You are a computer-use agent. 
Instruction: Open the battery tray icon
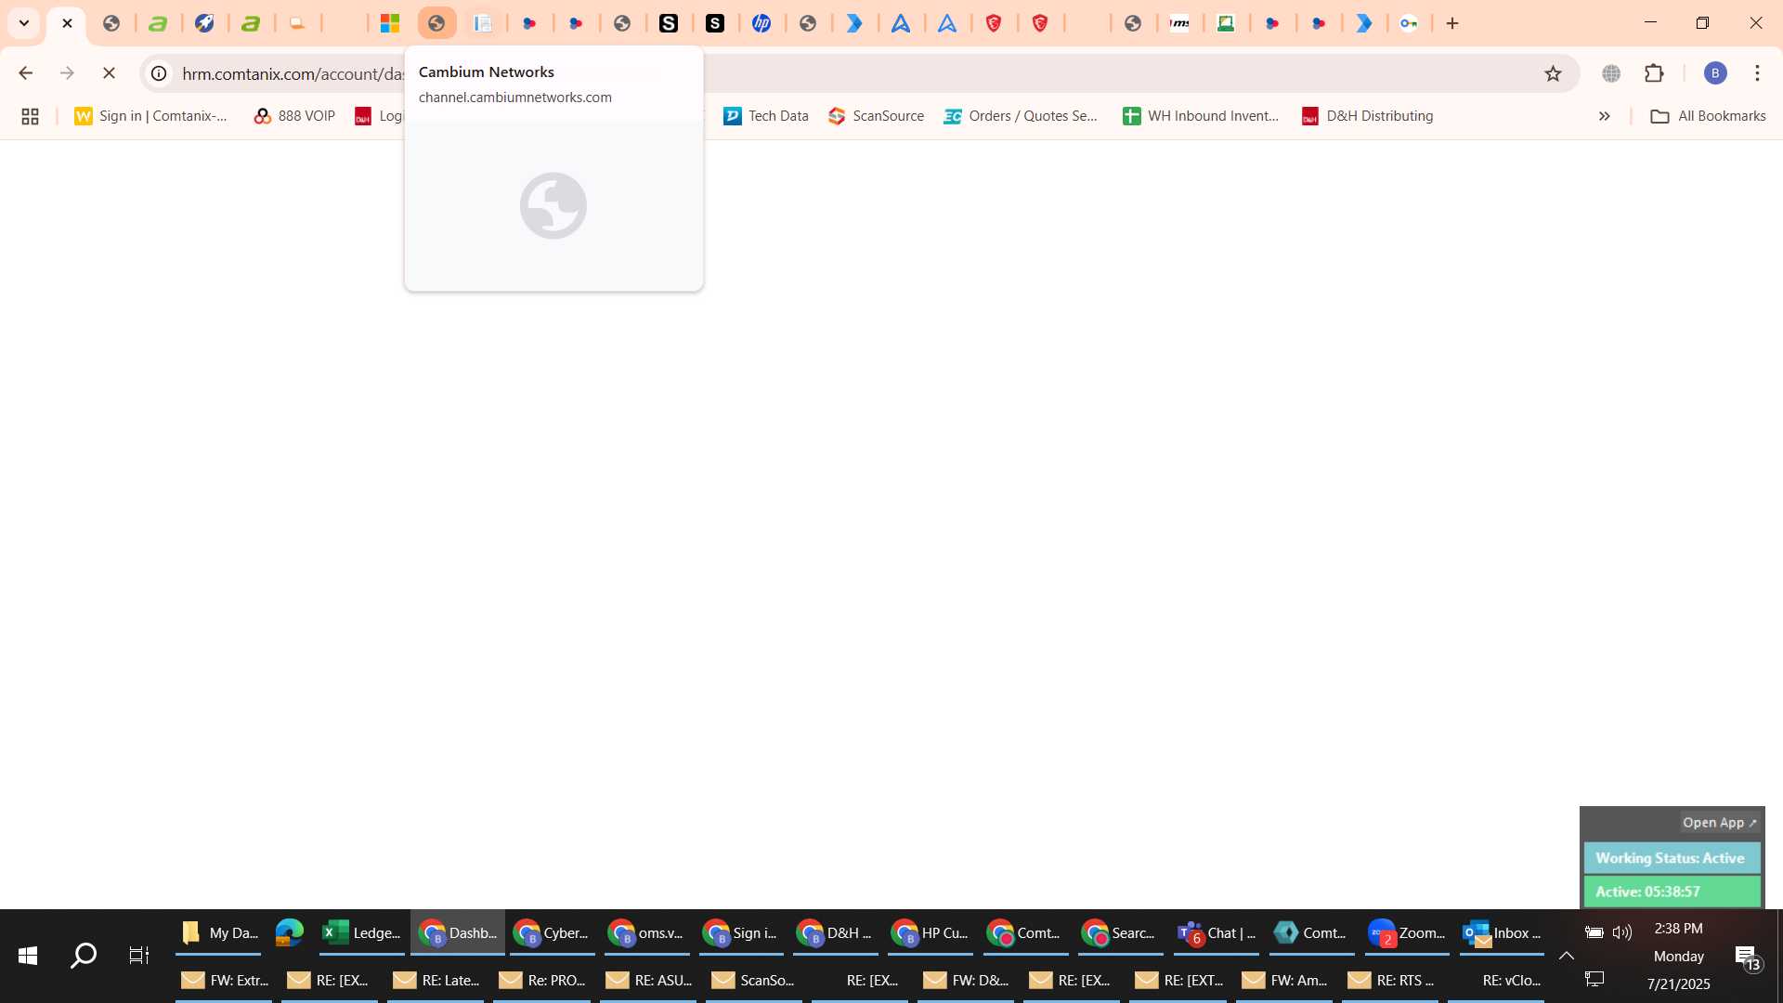[x=1594, y=932]
